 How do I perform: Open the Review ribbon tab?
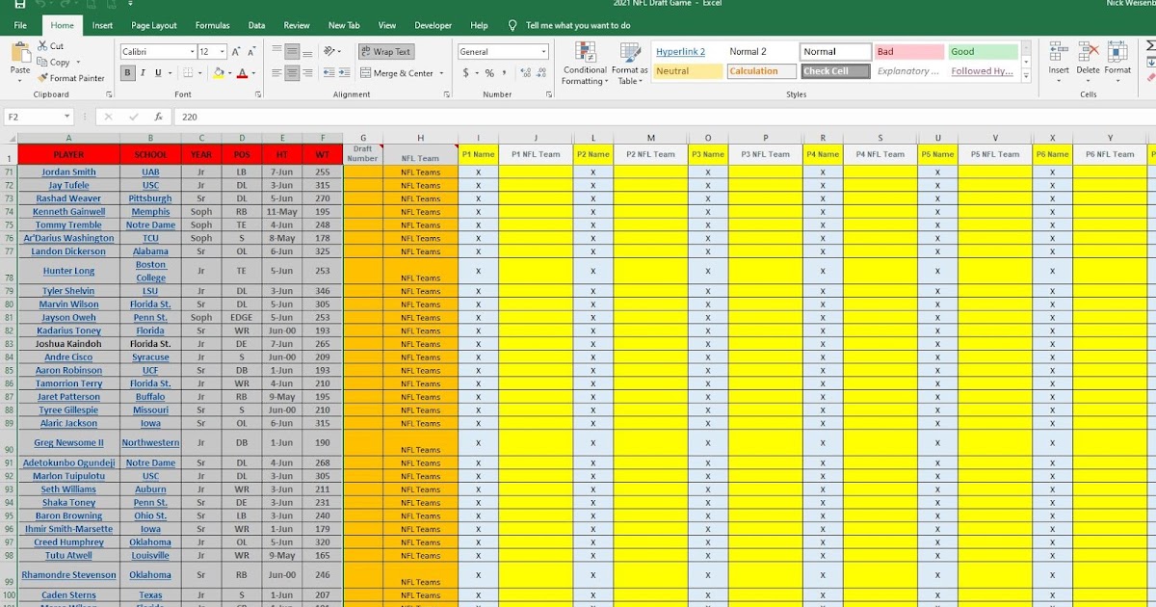[296, 25]
